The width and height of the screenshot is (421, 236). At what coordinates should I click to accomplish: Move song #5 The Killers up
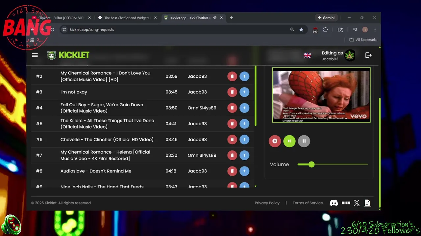[x=244, y=124]
